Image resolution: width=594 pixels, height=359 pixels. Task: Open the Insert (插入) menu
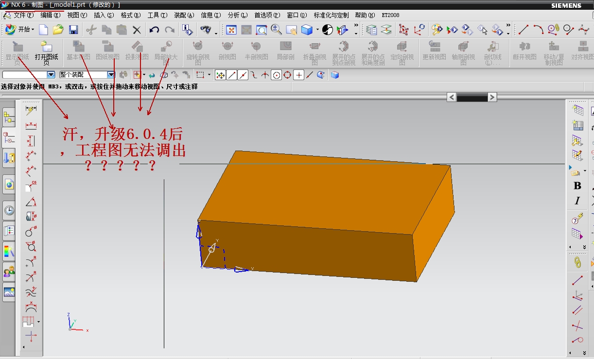click(104, 15)
